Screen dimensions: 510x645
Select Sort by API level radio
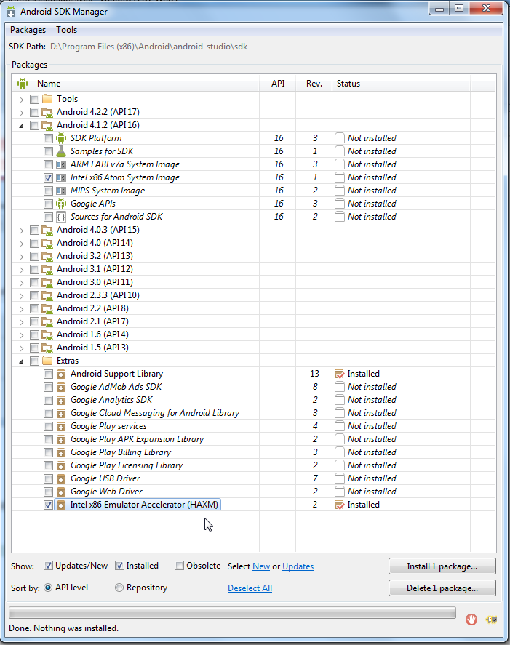(48, 588)
